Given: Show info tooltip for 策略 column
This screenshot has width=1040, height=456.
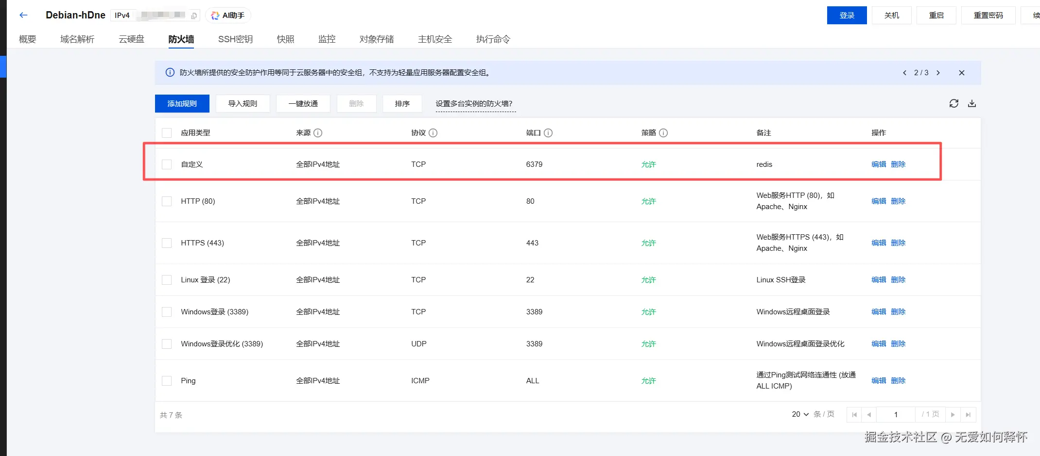Looking at the screenshot, I should point(663,133).
